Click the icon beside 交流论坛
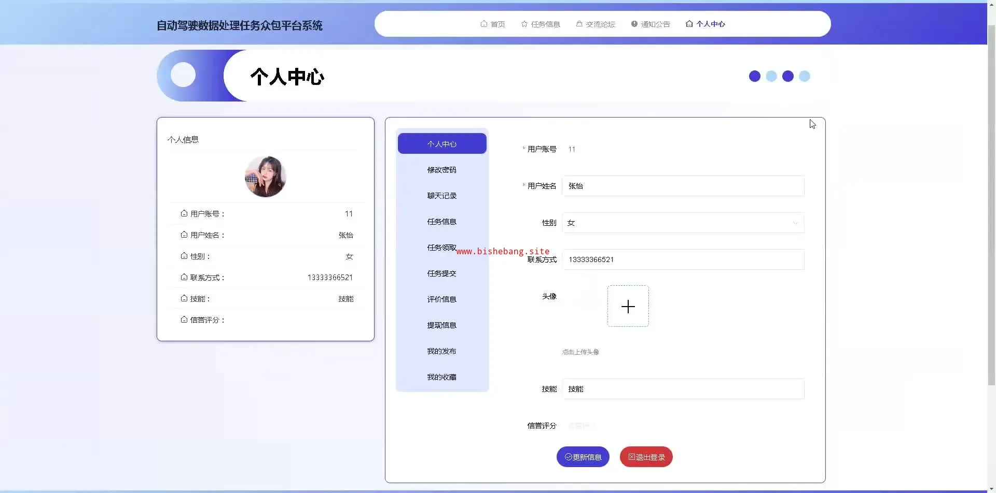This screenshot has width=996, height=493. [x=579, y=24]
